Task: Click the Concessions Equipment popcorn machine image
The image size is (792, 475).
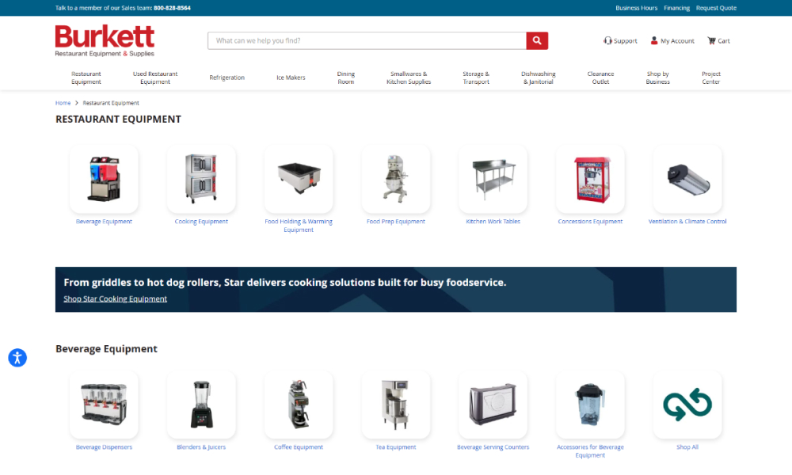Action: pyautogui.click(x=590, y=178)
